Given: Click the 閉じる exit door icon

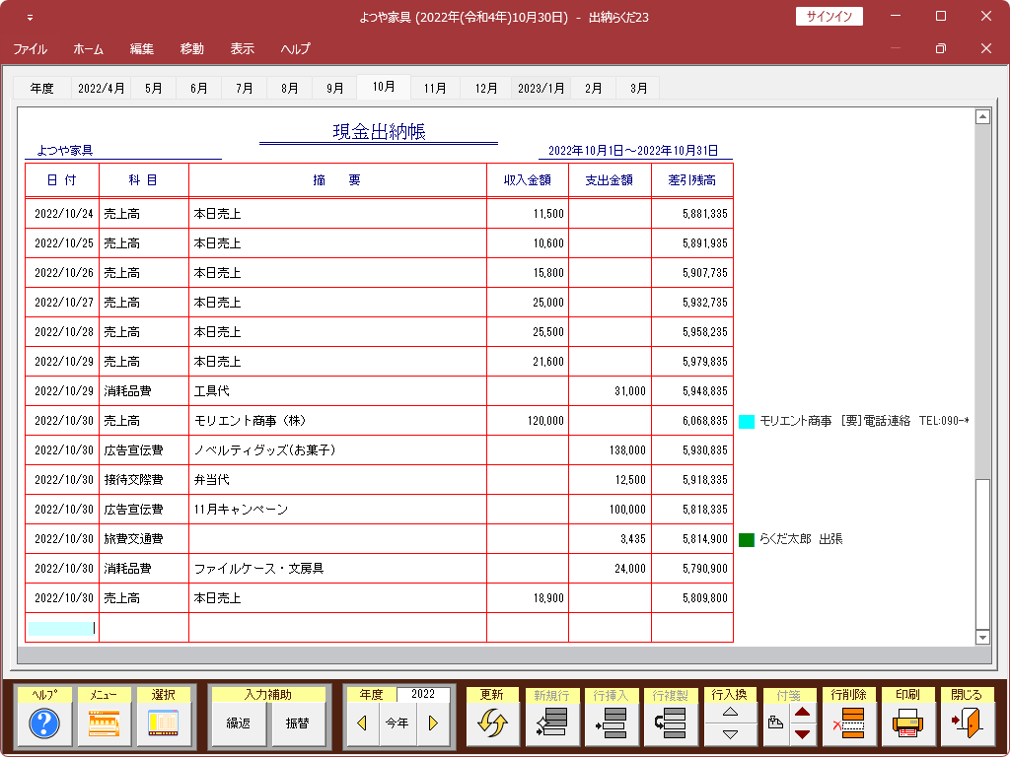Looking at the screenshot, I should pos(967,723).
